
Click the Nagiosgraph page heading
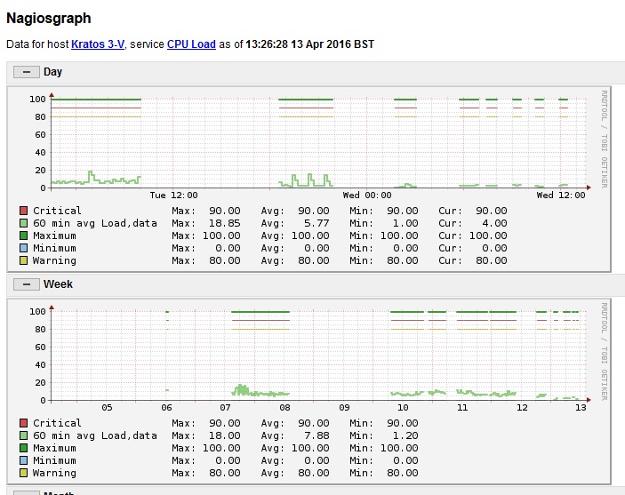pos(48,18)
